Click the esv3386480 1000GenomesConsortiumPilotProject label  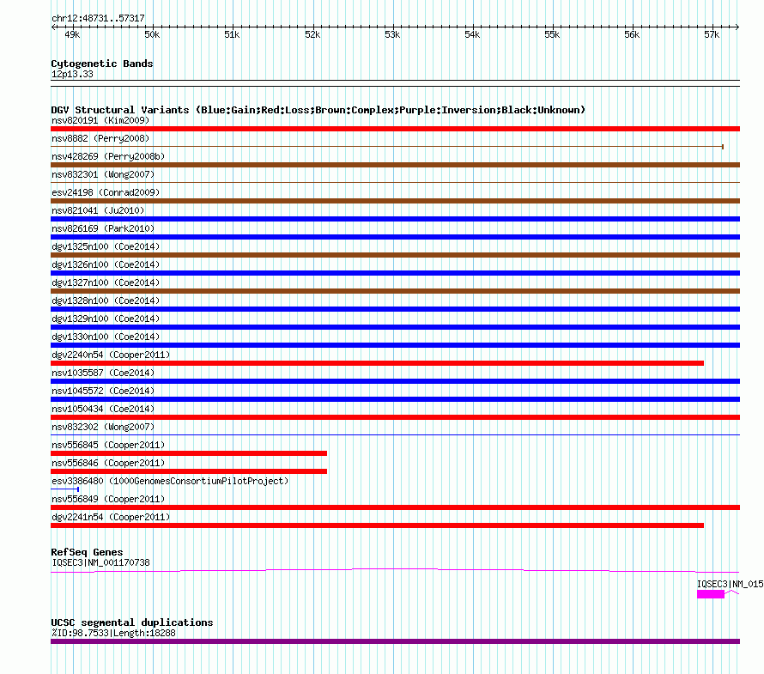pyautogui.click(x=170, y=481)
